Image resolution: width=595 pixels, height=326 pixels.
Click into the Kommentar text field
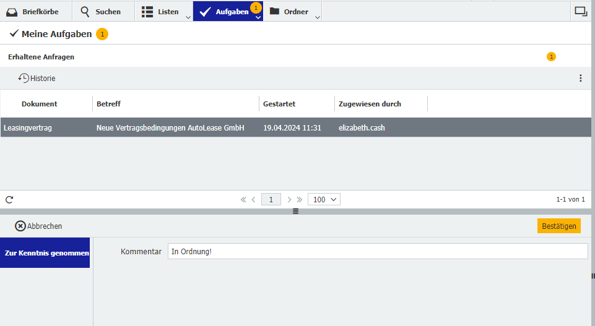pos(377,251)
